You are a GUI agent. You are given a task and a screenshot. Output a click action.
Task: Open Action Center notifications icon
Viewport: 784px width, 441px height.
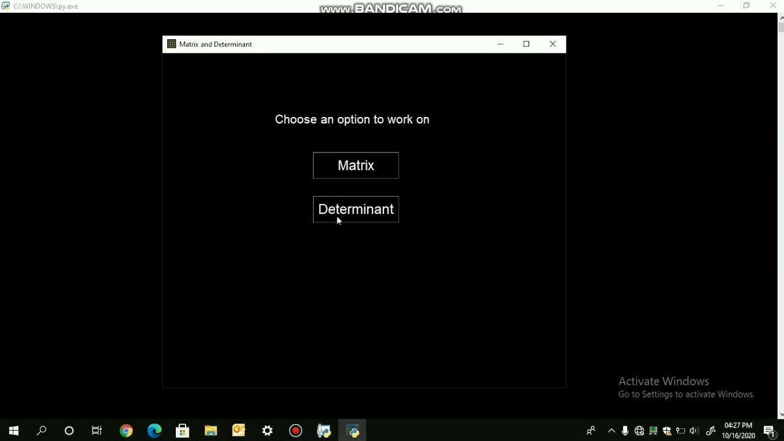[771, 431]
